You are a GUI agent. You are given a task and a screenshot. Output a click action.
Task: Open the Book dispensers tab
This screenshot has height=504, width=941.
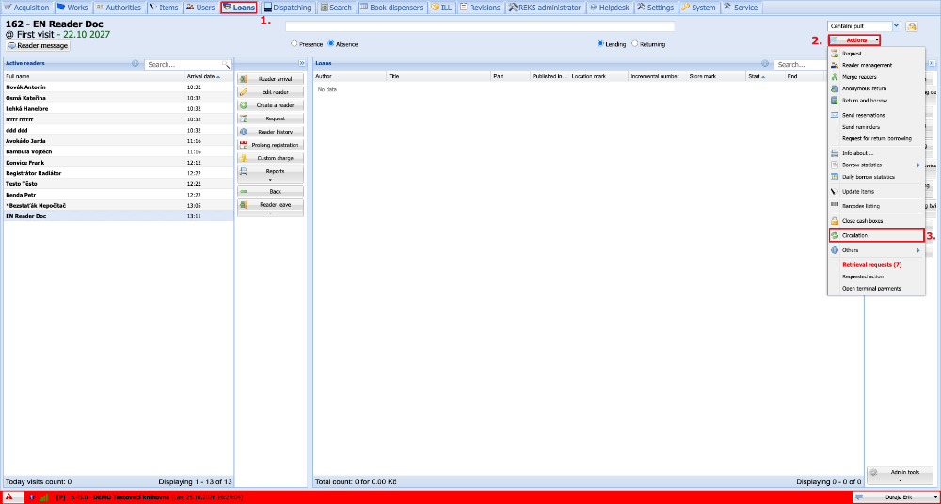coord(391,8)
